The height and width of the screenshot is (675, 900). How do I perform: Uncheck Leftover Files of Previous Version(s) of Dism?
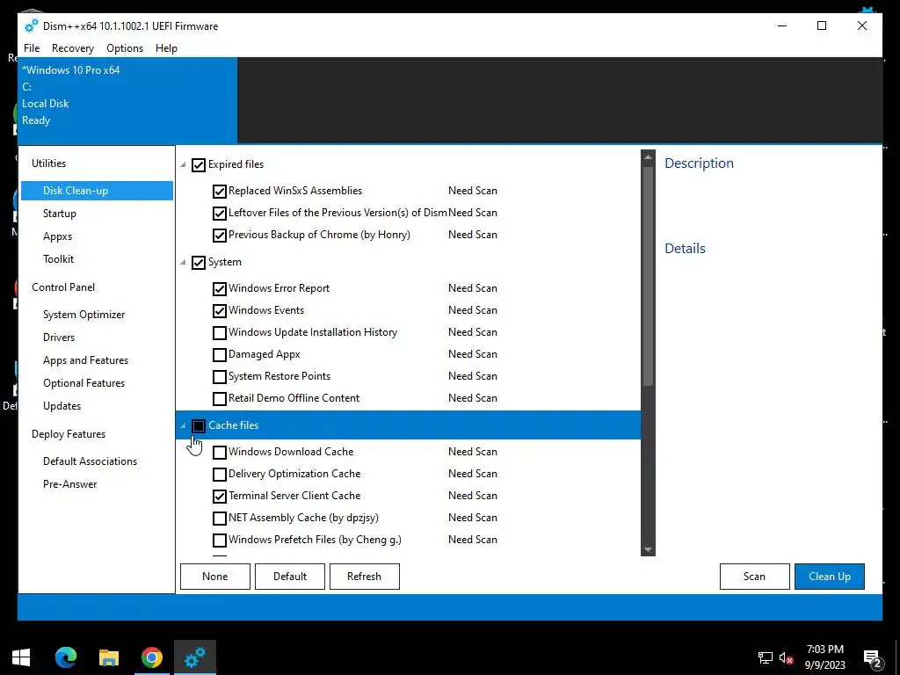[x=219, y=214]
